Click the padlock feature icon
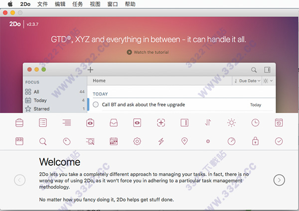This screenshot has width=299, height=211. (x=255, y=141)
